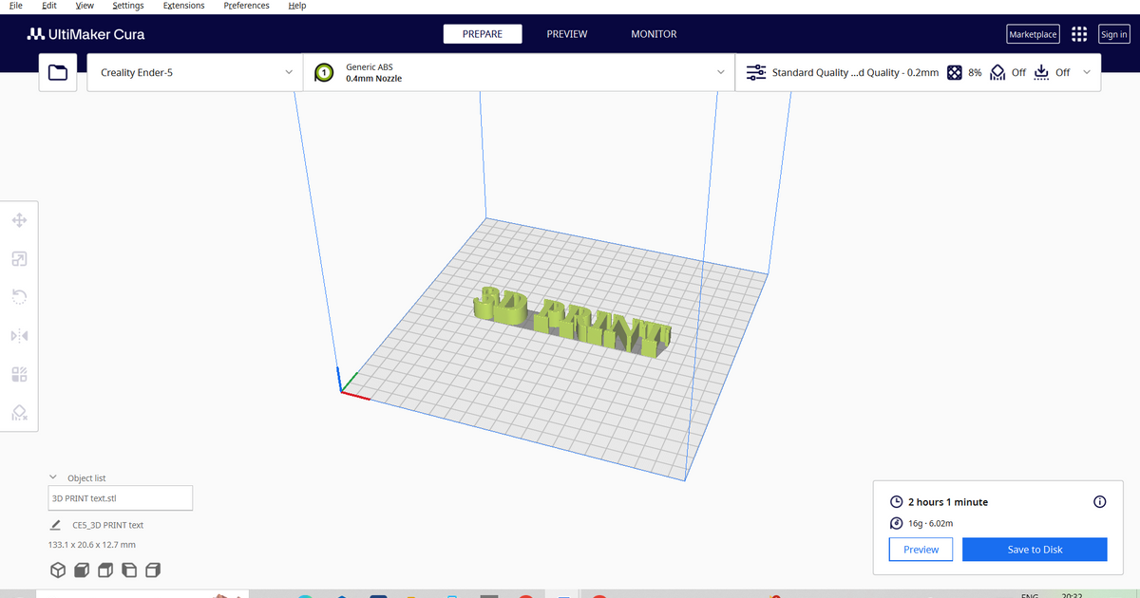
Task: Click the pencil edit name icon
Action: click(56, 525)
